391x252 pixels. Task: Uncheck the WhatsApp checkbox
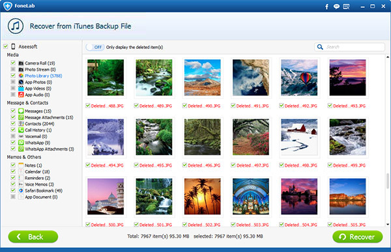(x=13, y=143)
